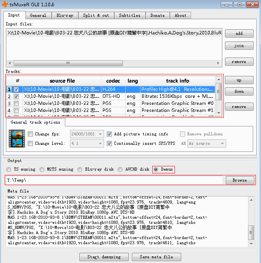Open the AR As source dropdown
The height and width of the screenshot is (263, 261).
pyautogui.click(x=207, y=144)
